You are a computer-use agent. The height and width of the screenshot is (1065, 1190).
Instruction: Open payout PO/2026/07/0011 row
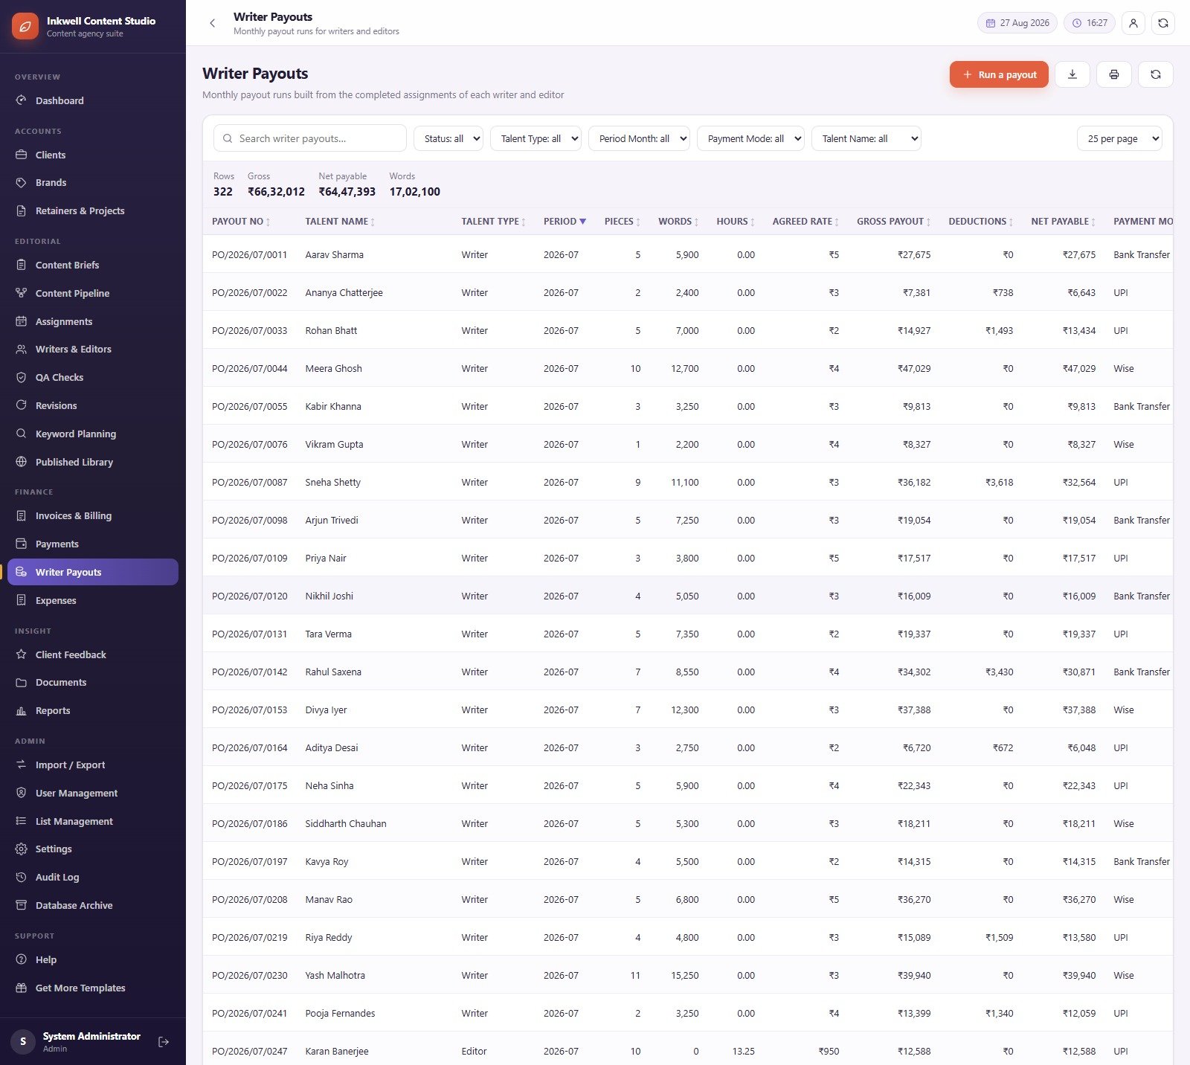[x=688, y=254]
